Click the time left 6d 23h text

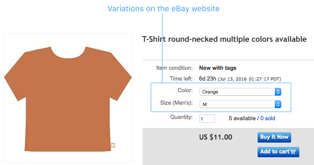click(x=208, y=79)
